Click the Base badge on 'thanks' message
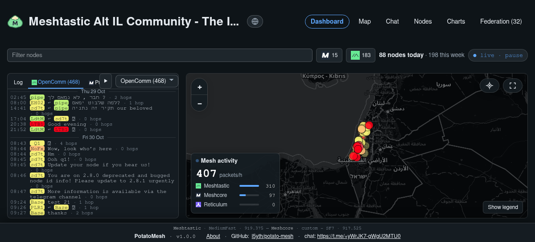This screenshot has width=535, height=242. (x=37, y=213)
